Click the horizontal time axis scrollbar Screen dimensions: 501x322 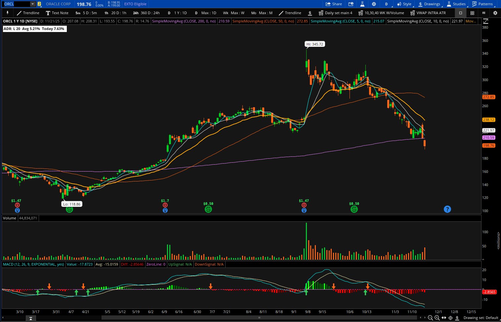tap(260, 318)
